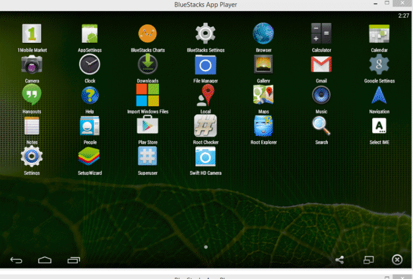Click the page indicator dot
The height and width of the screenshot is (279, 413).
tap(206, 247)
